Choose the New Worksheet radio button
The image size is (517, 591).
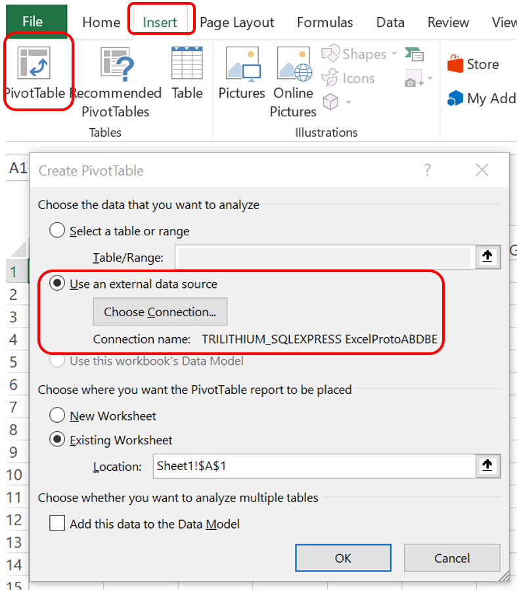57,415
